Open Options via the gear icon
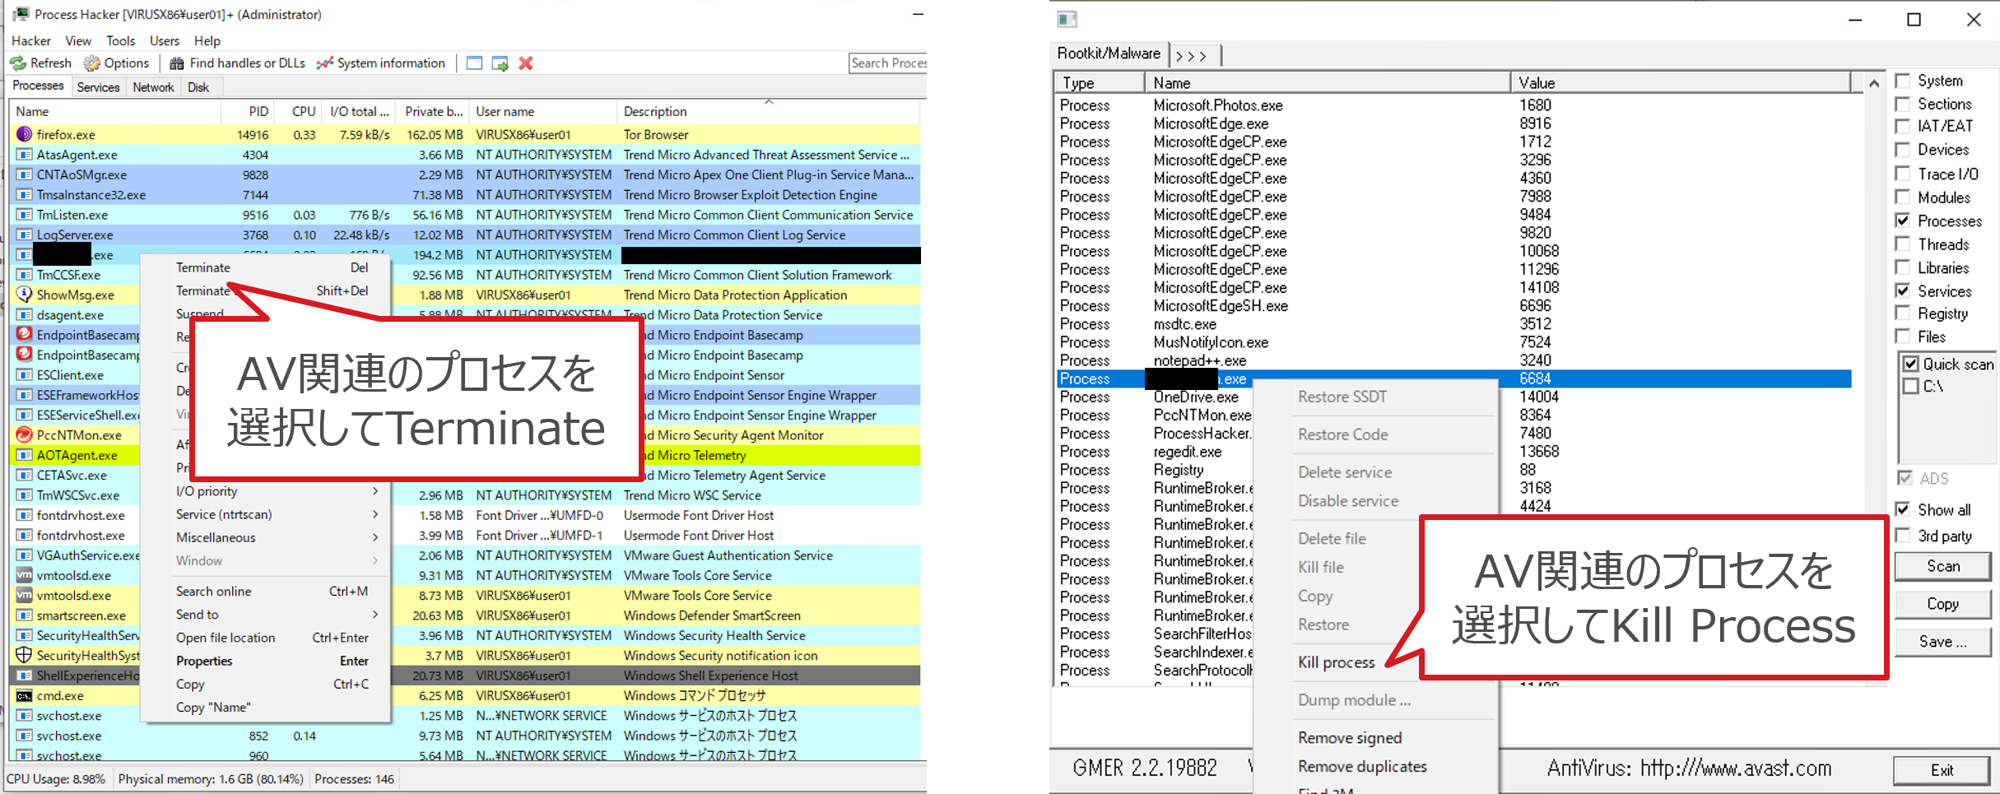Image resolution: width=2000 pixels, height=794 pixels. point(92,63)
